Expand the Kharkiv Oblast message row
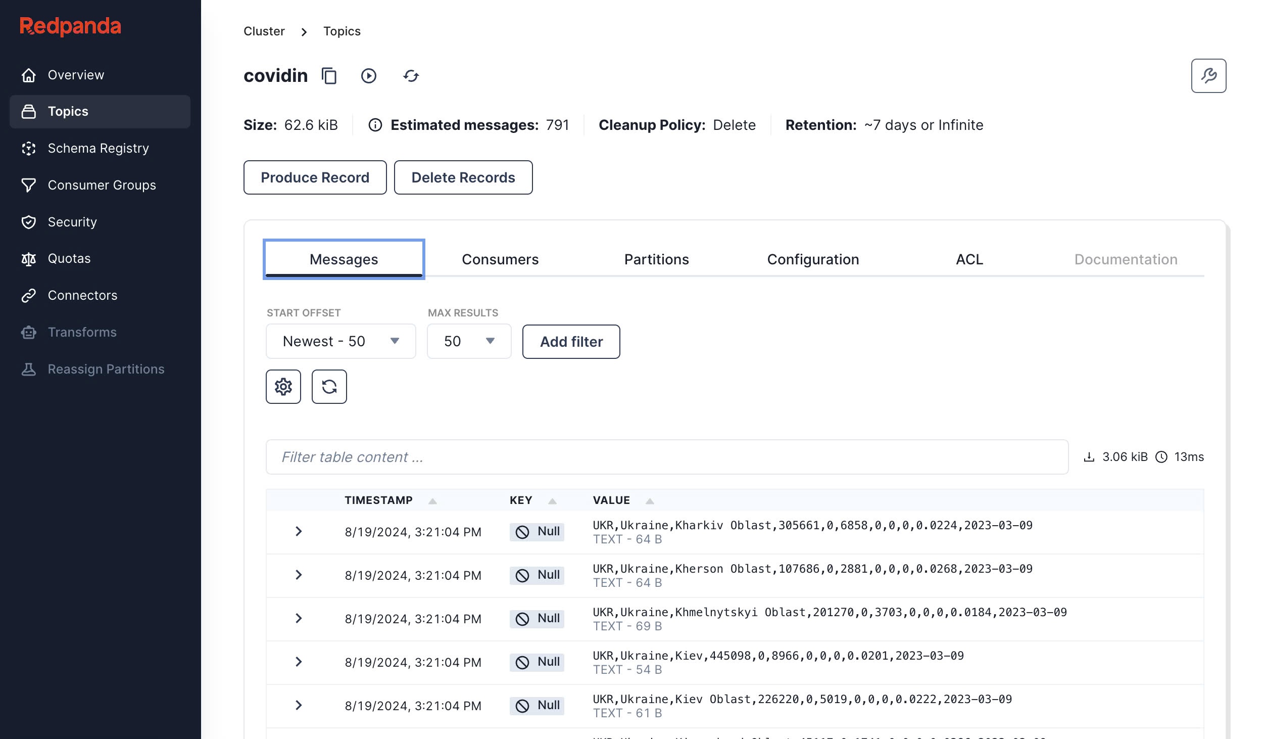The width and height of the screenshot is (1264, 739). coord(299,531)
